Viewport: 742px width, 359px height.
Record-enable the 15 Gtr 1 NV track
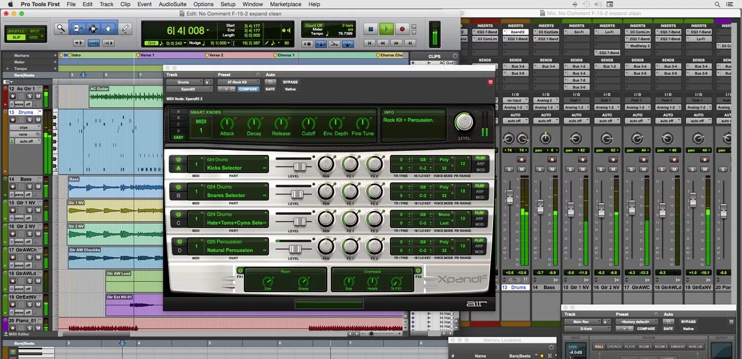[x=12, y=210]
